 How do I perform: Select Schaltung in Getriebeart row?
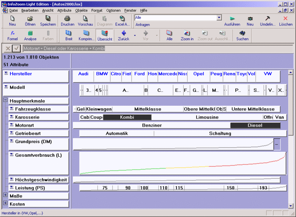220,134
